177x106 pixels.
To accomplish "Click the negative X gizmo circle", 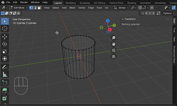I will pos(106,23).
